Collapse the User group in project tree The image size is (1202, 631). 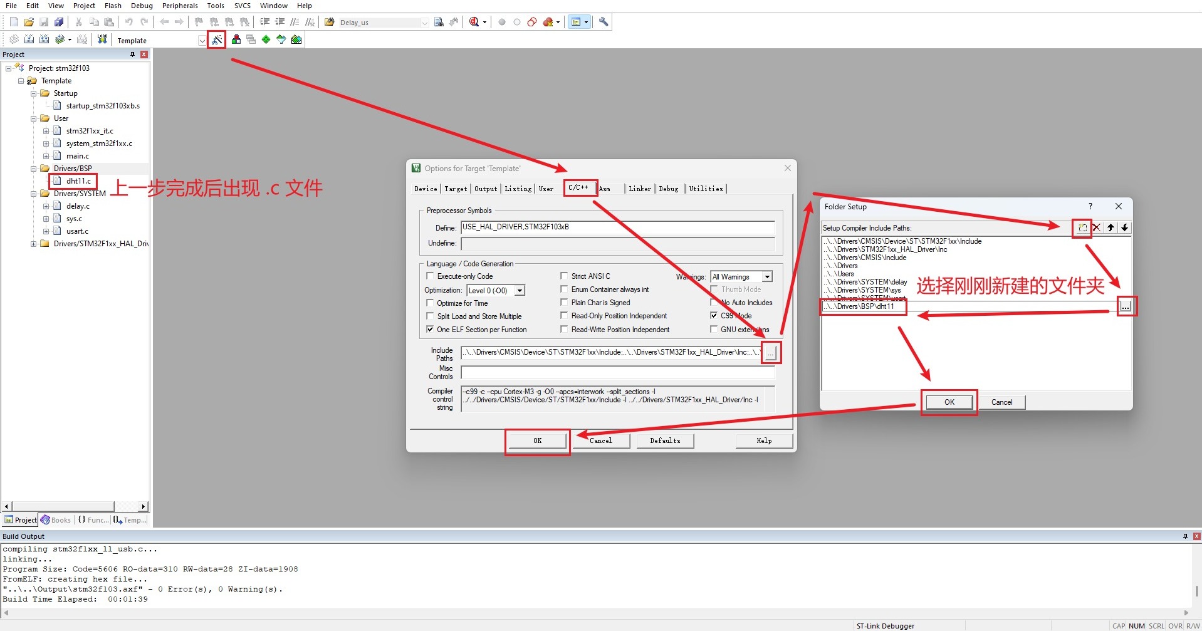(34, 118)
